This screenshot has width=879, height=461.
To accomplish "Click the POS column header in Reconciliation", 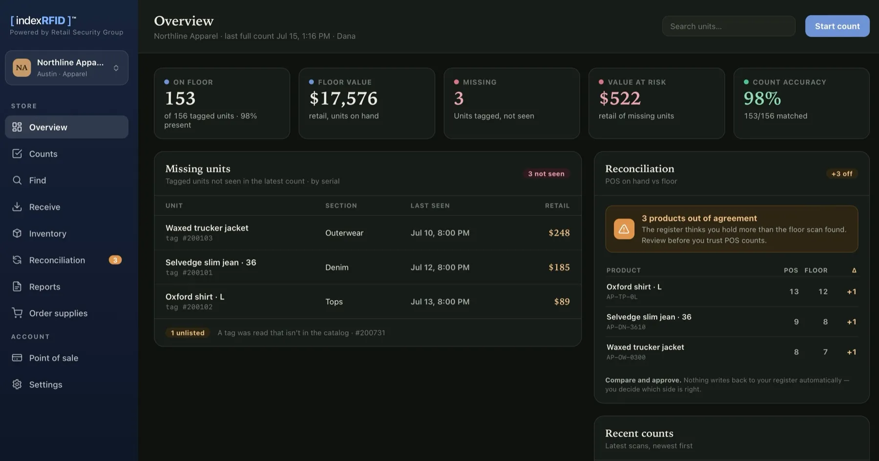I will [791, 270].
